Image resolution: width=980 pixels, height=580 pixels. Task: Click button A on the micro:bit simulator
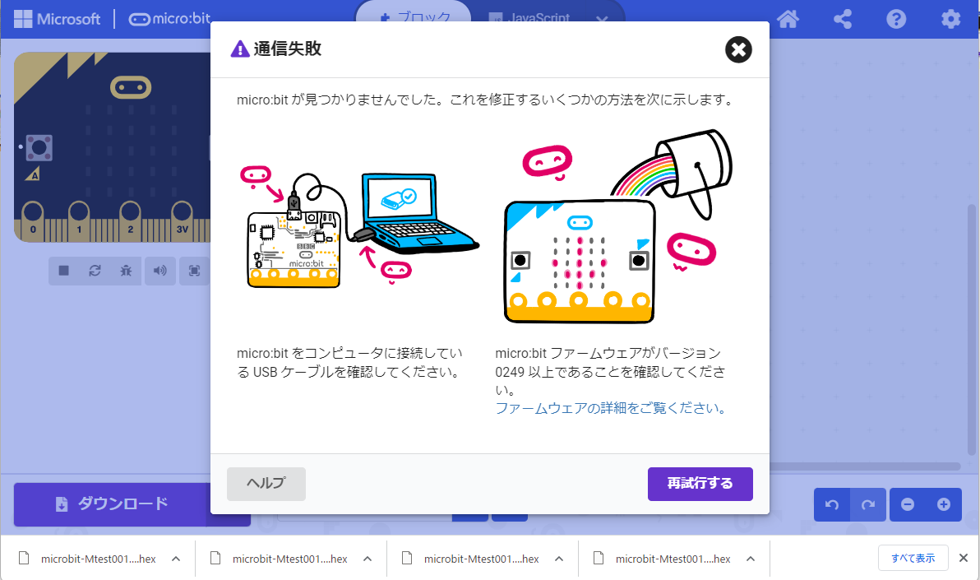click(39, 148)
